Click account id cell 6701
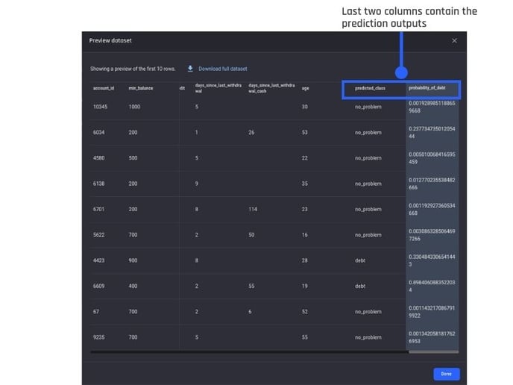513x385 pixels. 98,209
